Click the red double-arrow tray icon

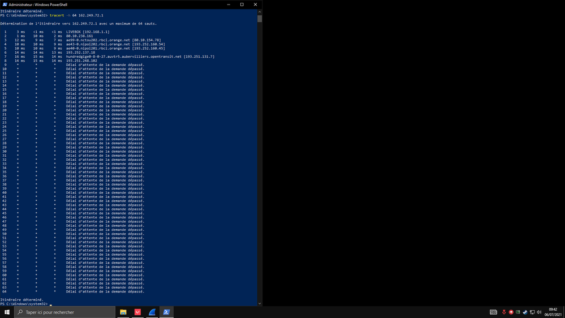click(504, 312)
